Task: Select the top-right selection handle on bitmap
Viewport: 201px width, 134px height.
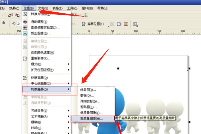Action: click(x=190, y=69)
